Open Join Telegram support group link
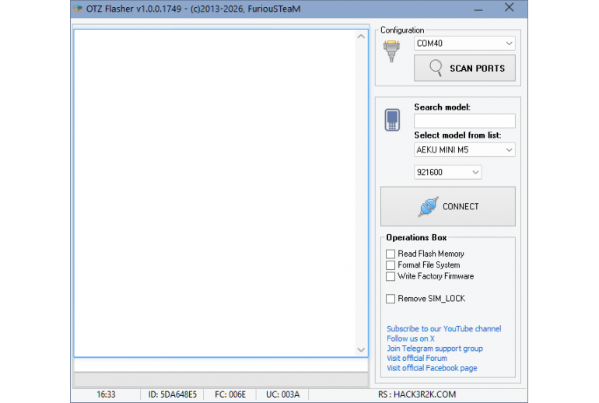599x403 pixels. (434, 349)
